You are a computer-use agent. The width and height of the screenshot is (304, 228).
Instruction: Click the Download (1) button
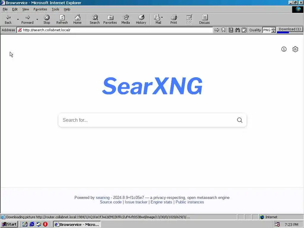[290, 29]
